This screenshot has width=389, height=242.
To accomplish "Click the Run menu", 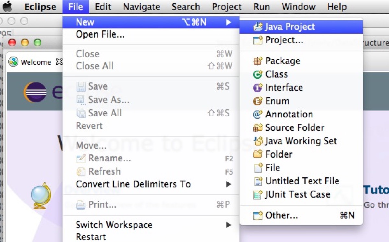I will click(261, 6).
